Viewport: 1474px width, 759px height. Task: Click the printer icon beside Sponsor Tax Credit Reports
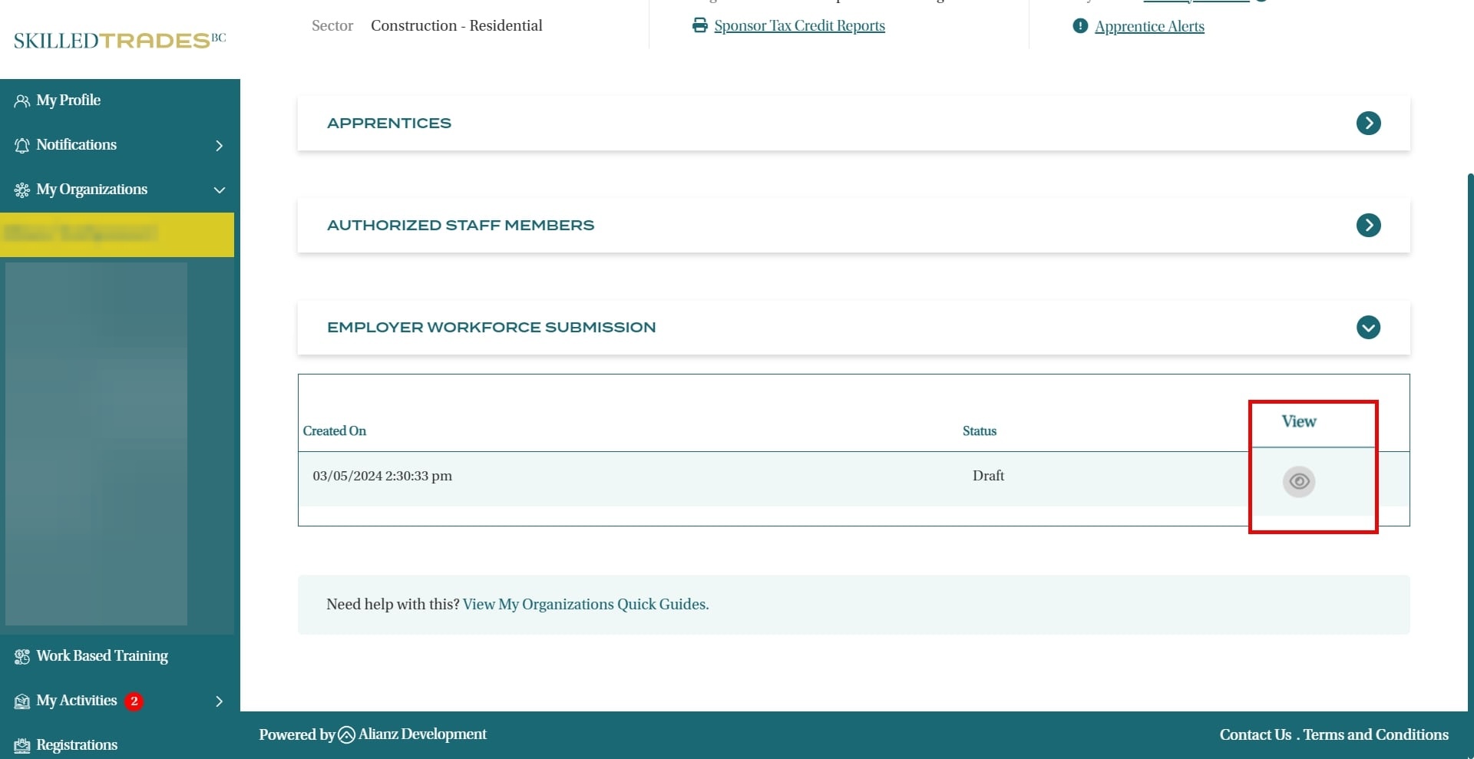699,25
